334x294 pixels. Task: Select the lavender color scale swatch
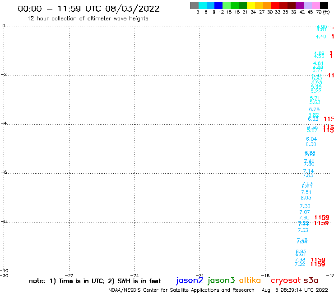tap(307, 5)
